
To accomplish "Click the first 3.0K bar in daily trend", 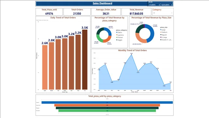I will [x=58, y=64].
